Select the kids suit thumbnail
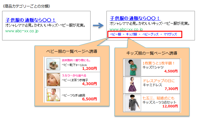 point(133,103)
